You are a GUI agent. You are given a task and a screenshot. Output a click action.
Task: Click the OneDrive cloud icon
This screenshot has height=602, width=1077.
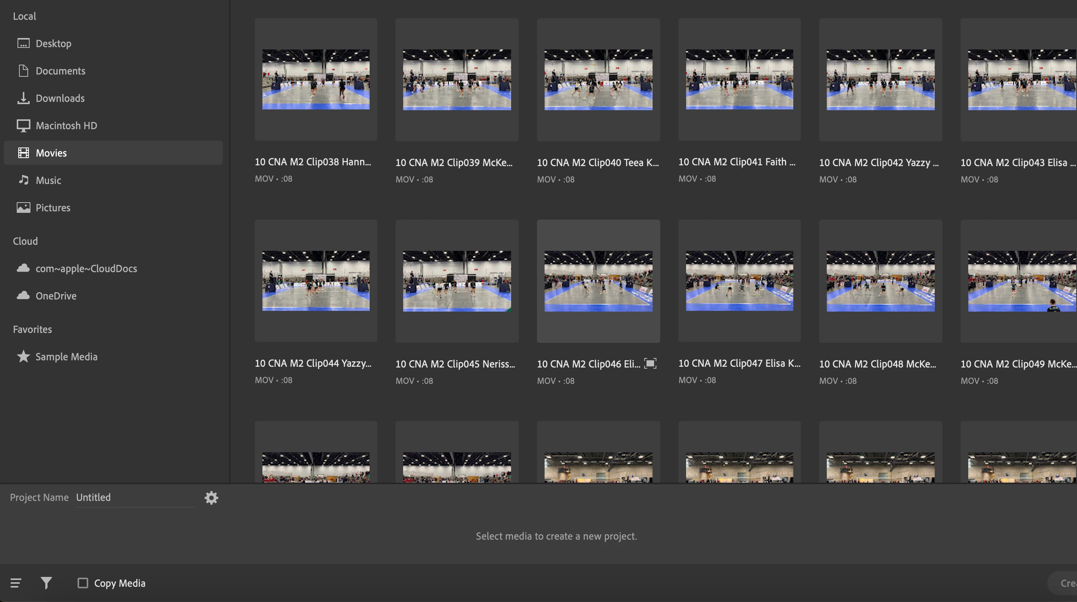(x=24, y=295)
